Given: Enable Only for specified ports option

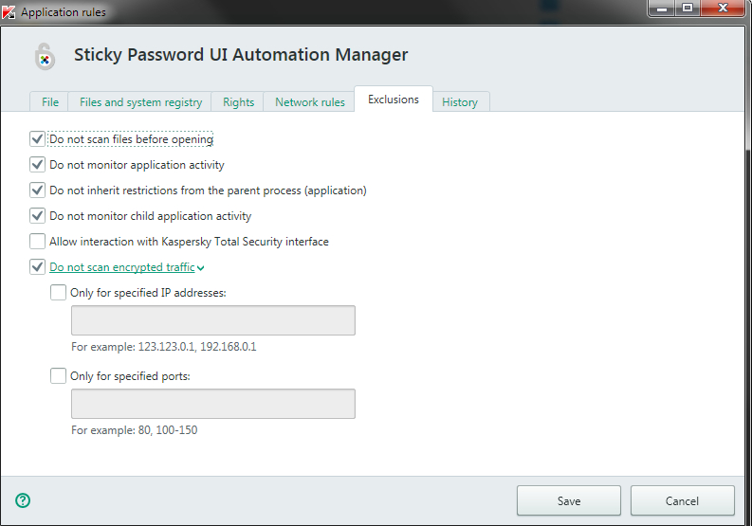Looking at the screenshot, I should (59, 376).
